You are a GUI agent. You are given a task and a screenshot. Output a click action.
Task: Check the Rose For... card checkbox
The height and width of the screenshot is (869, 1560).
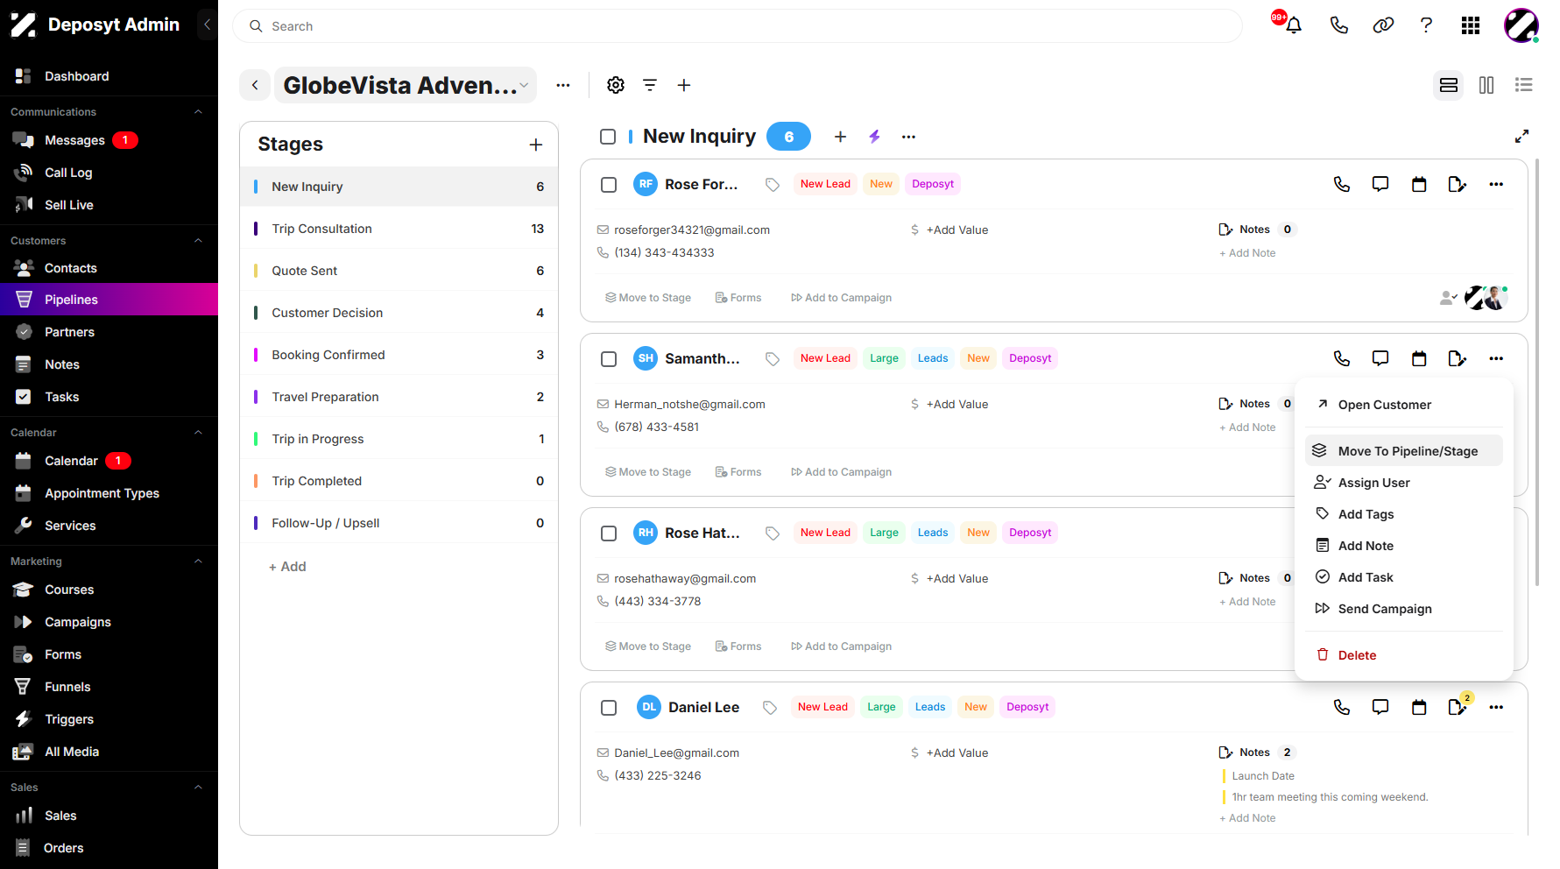click(x=609, y=185)
